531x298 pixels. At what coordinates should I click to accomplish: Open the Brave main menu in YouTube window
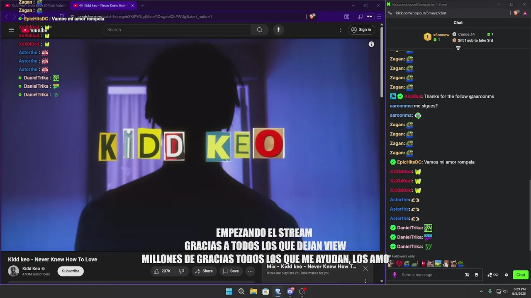379,17
